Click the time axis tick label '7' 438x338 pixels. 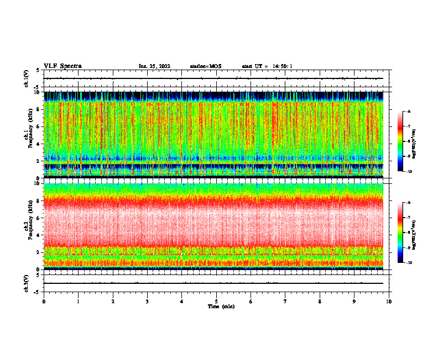point(285,302)
